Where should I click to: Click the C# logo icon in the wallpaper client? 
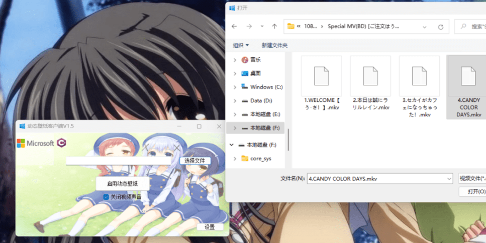click(x=61, y=143)
